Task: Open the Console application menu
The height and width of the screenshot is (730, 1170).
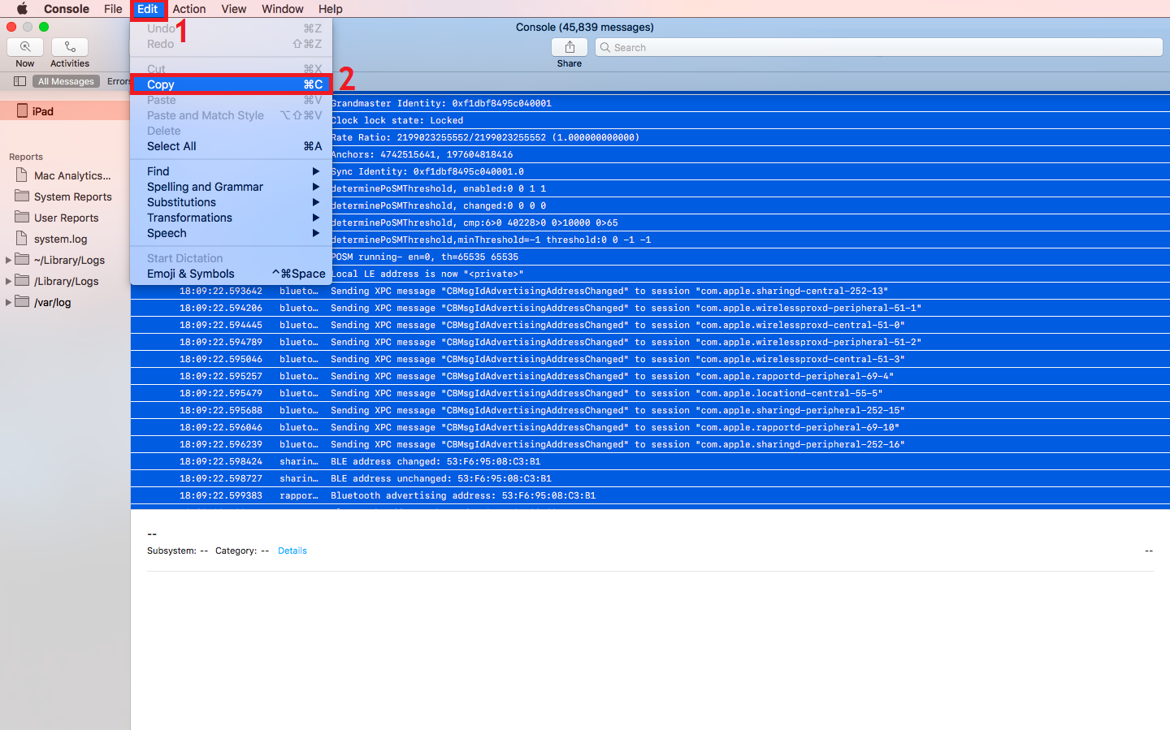Action: (67, 9)
